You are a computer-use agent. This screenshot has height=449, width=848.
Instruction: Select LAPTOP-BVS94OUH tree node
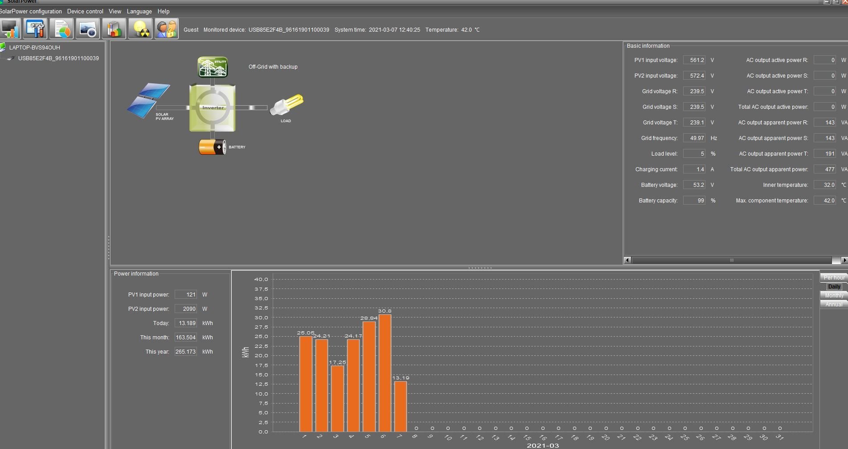34,47
